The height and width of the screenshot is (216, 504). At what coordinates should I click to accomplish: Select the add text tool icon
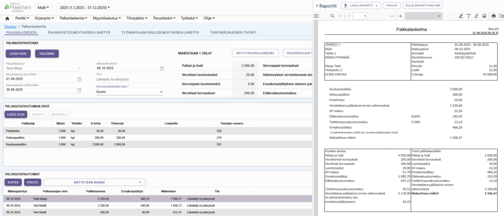click(x=469, y=16)
